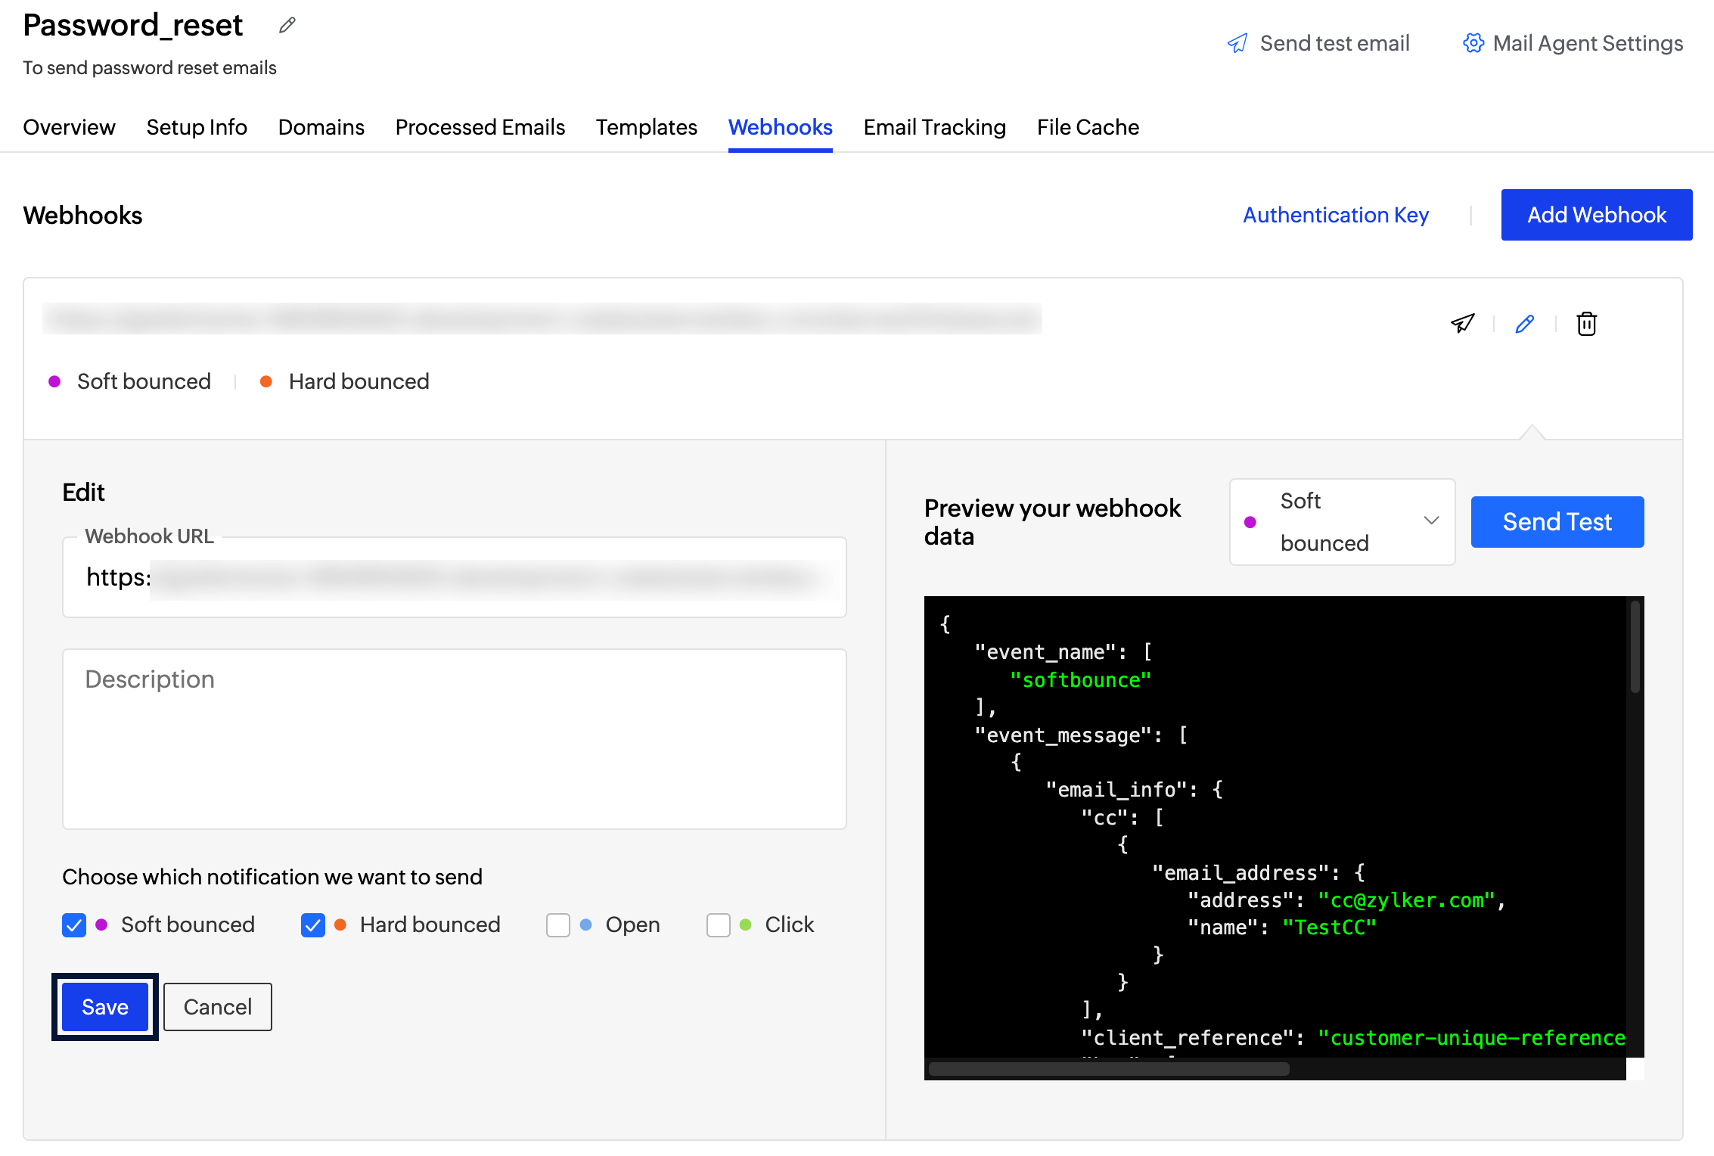
Task: Go to the Templates tab
Action: (646, 127)
